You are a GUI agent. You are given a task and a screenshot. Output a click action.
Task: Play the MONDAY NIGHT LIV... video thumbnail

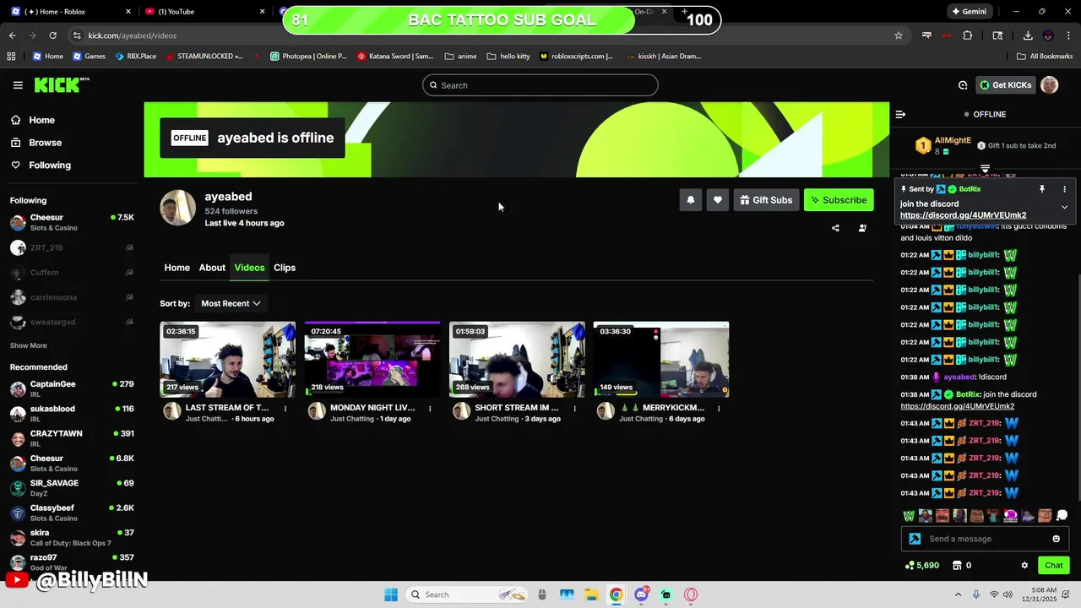pos(372,359)
